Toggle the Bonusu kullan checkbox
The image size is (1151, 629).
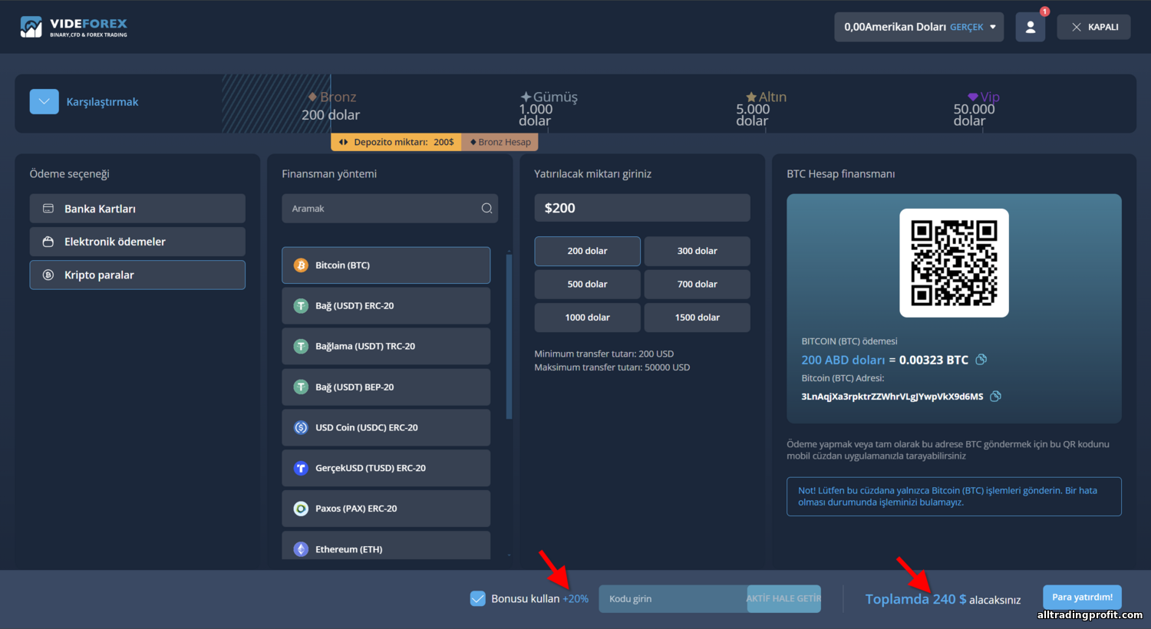(x=477, y=598)
